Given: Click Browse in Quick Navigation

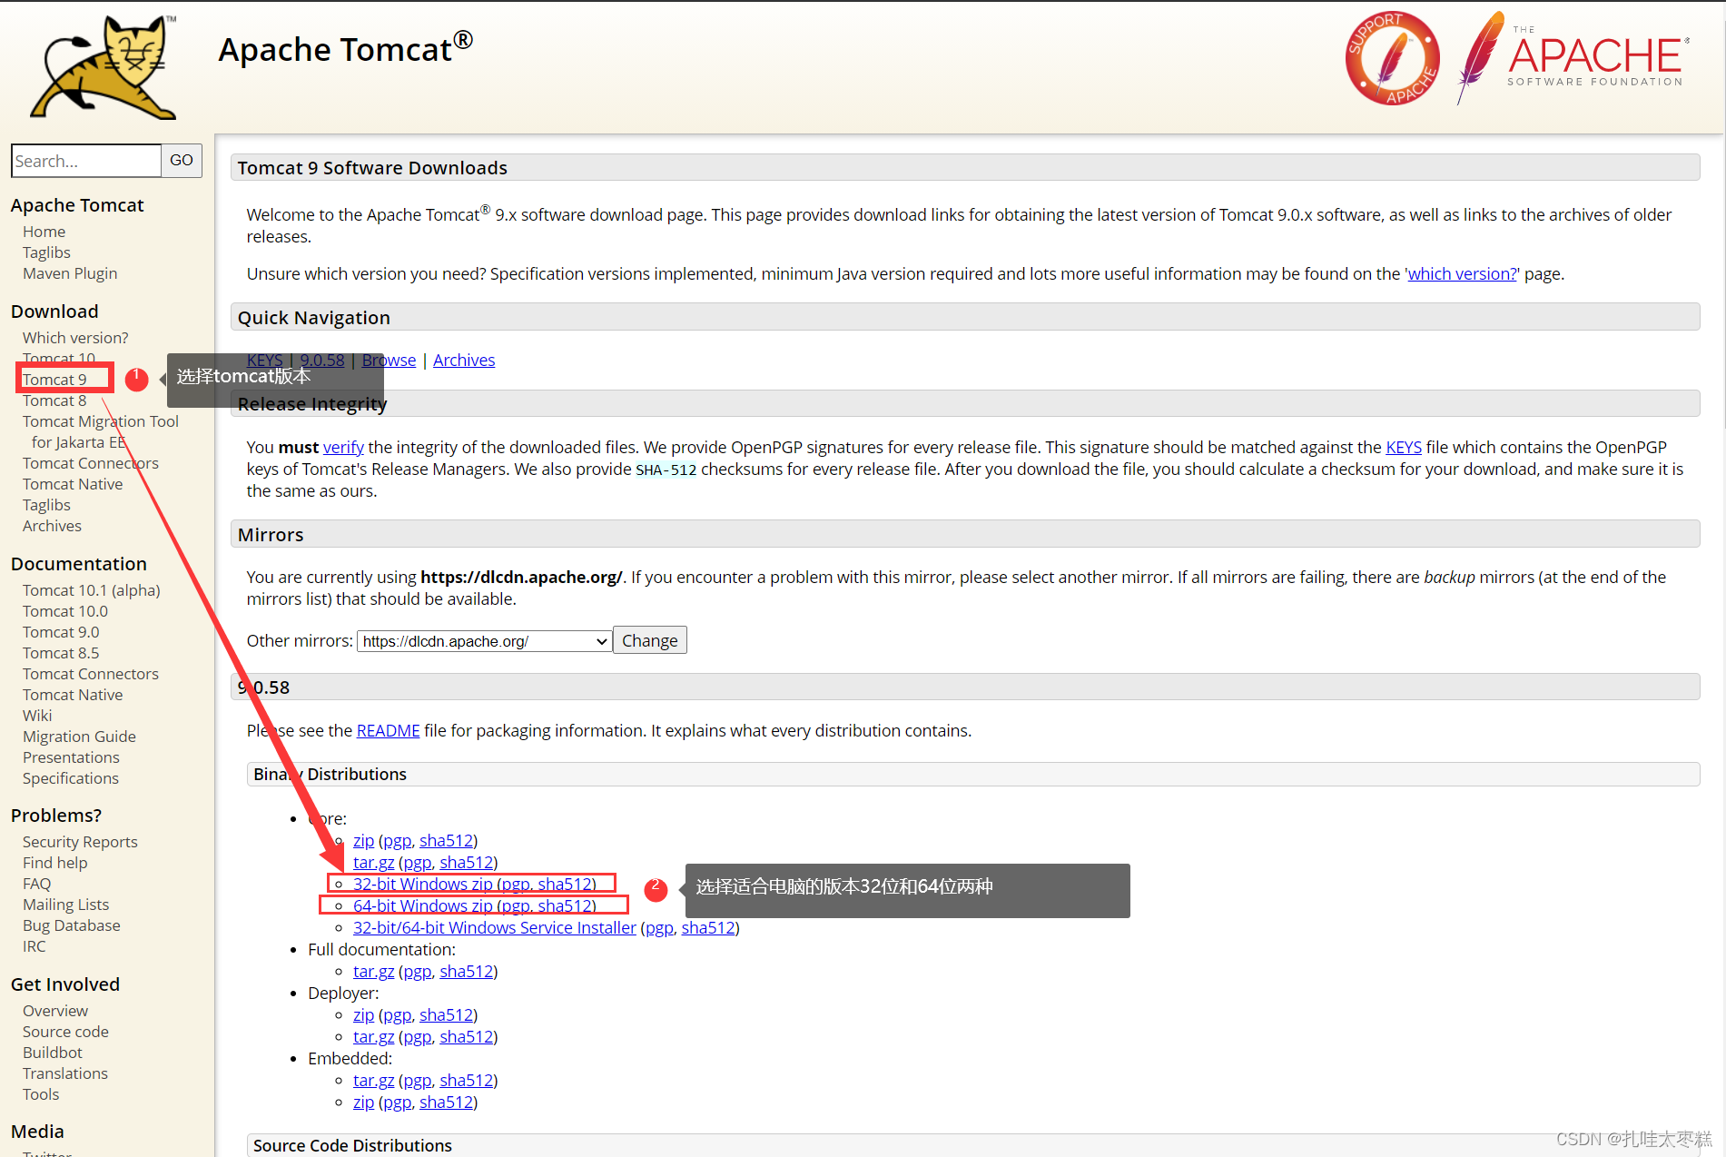Looking at the screenshot, I should (389, 360).
